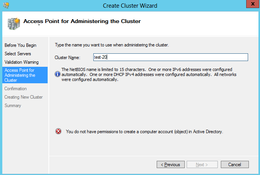
Task: Click the blue information icon
Action: tap(58, 74)
